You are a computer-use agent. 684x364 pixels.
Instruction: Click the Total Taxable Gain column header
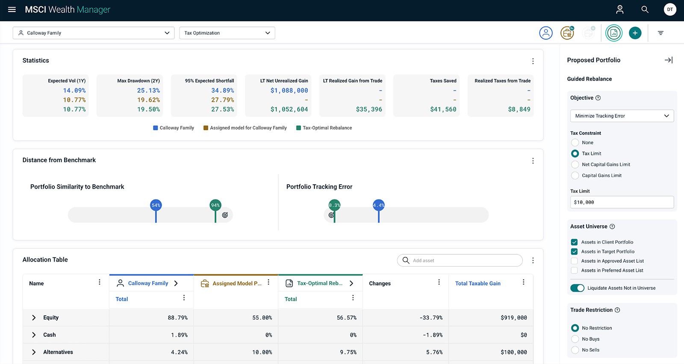pyautogui.click(x=478, y=283)
